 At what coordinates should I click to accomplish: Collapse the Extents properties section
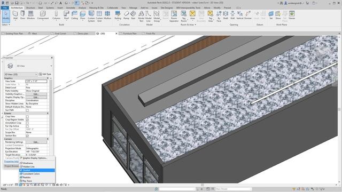[48, 113]
